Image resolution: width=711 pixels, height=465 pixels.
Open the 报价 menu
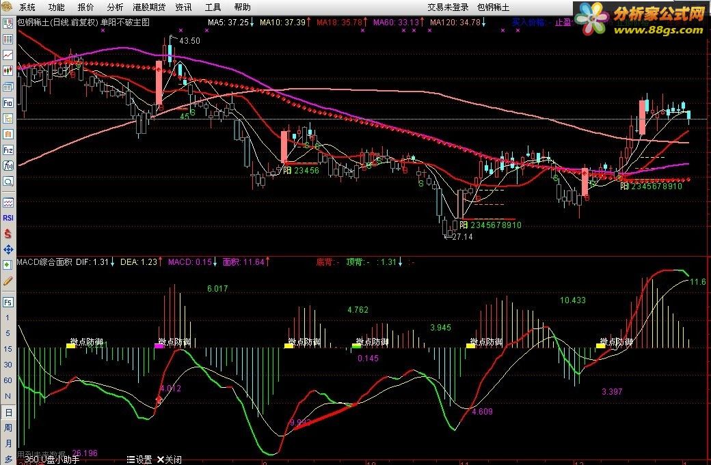[85, 8]
